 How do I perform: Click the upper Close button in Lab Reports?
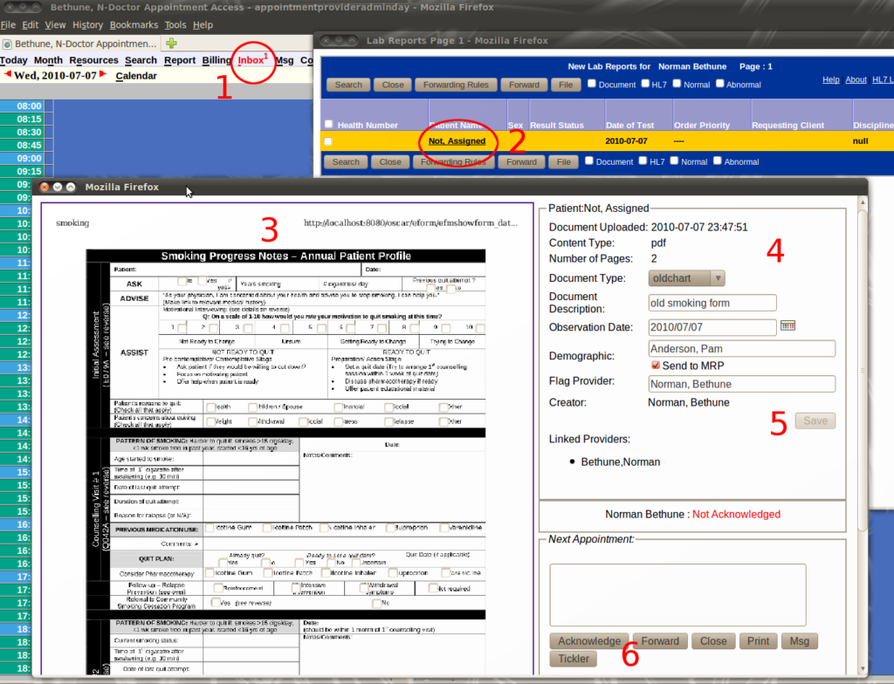pyautogui.click(x=393, y=85)
